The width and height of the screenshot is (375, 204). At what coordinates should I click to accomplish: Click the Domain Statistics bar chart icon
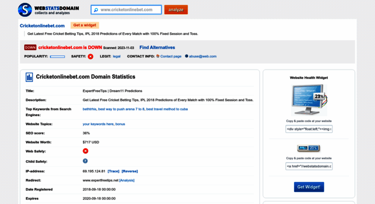pos(29,77)
